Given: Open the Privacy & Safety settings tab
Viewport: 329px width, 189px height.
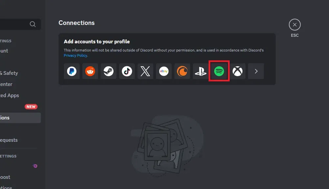Looking at the screenshot, I should pyautogui.click(x=10, y=73).
